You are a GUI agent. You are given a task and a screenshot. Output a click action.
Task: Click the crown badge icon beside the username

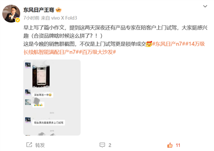click(59, 10)
